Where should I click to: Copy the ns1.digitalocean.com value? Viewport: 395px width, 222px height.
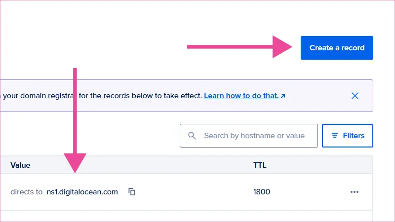click(x=132, y=192)
